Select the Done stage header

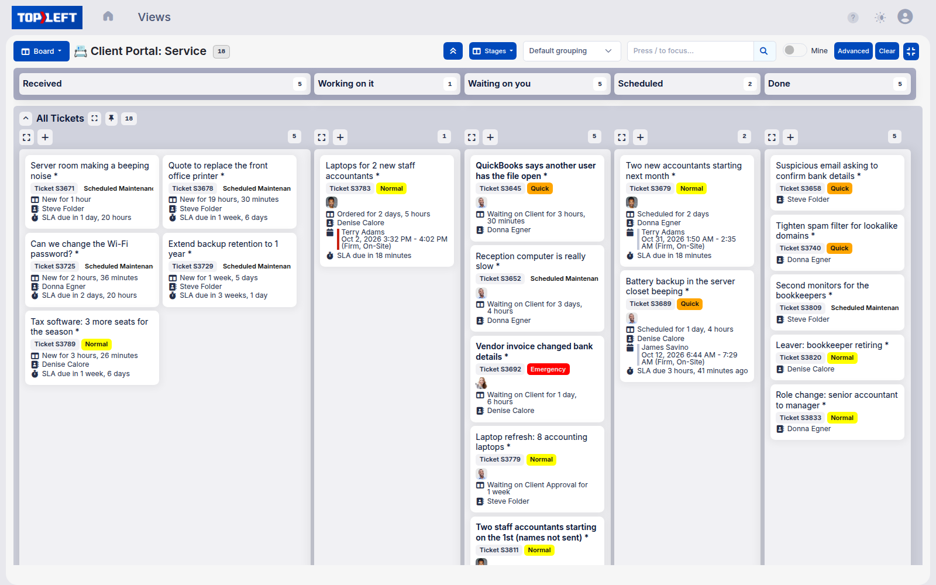click(837, 84)
